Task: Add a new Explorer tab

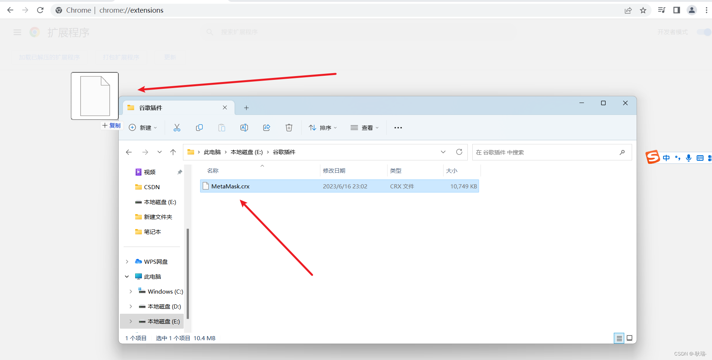Action: click(246, 108)
